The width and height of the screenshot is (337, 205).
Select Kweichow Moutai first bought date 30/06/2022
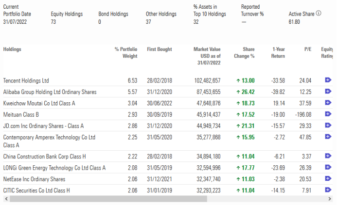pos(160,103)
